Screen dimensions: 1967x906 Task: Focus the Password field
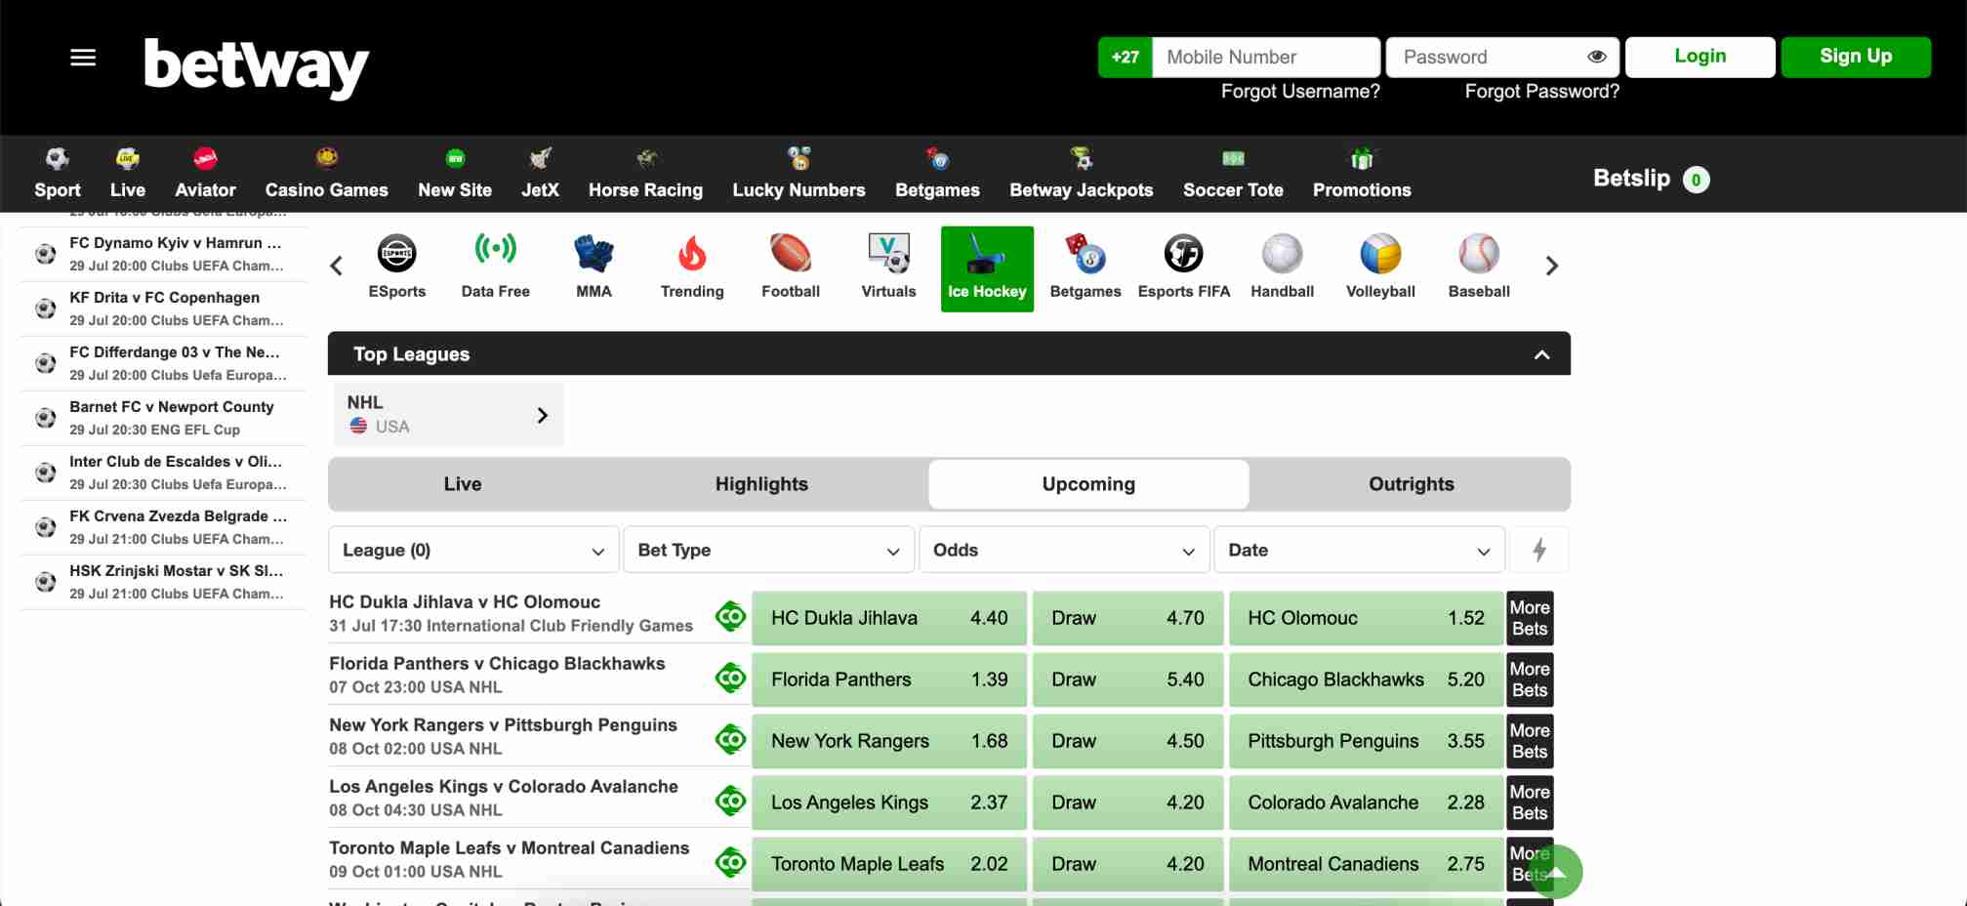1502,57
